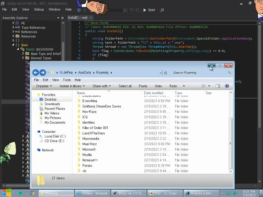
Task: Open dnSpy Window menu
Action: click(54, 9)
